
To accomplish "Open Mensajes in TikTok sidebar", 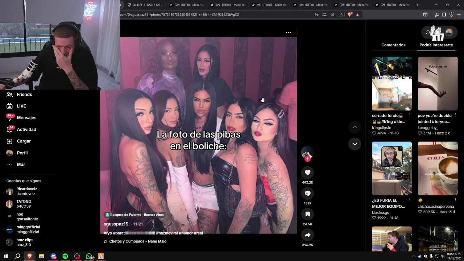I will 21,118.
